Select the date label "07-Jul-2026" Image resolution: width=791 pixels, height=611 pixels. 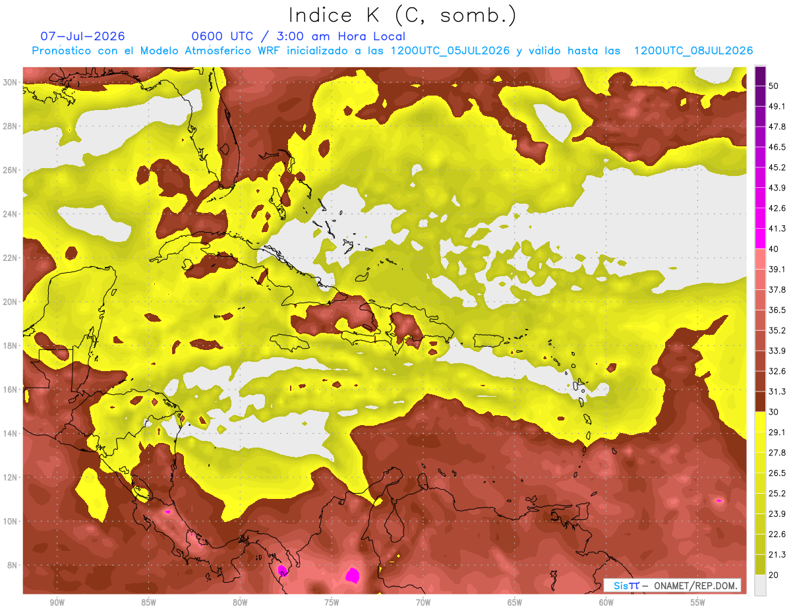click(82, 36)
